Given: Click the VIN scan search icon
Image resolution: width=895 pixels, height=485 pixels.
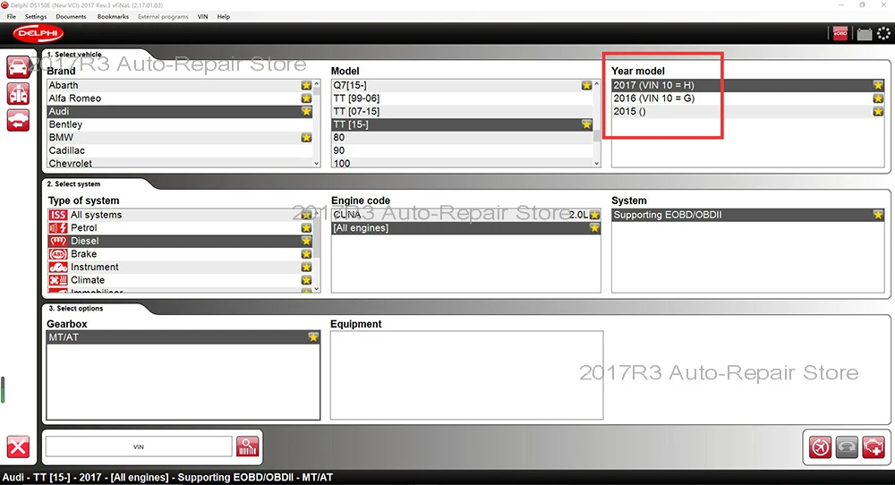Looking at the screenshot, I should point(247,447).
